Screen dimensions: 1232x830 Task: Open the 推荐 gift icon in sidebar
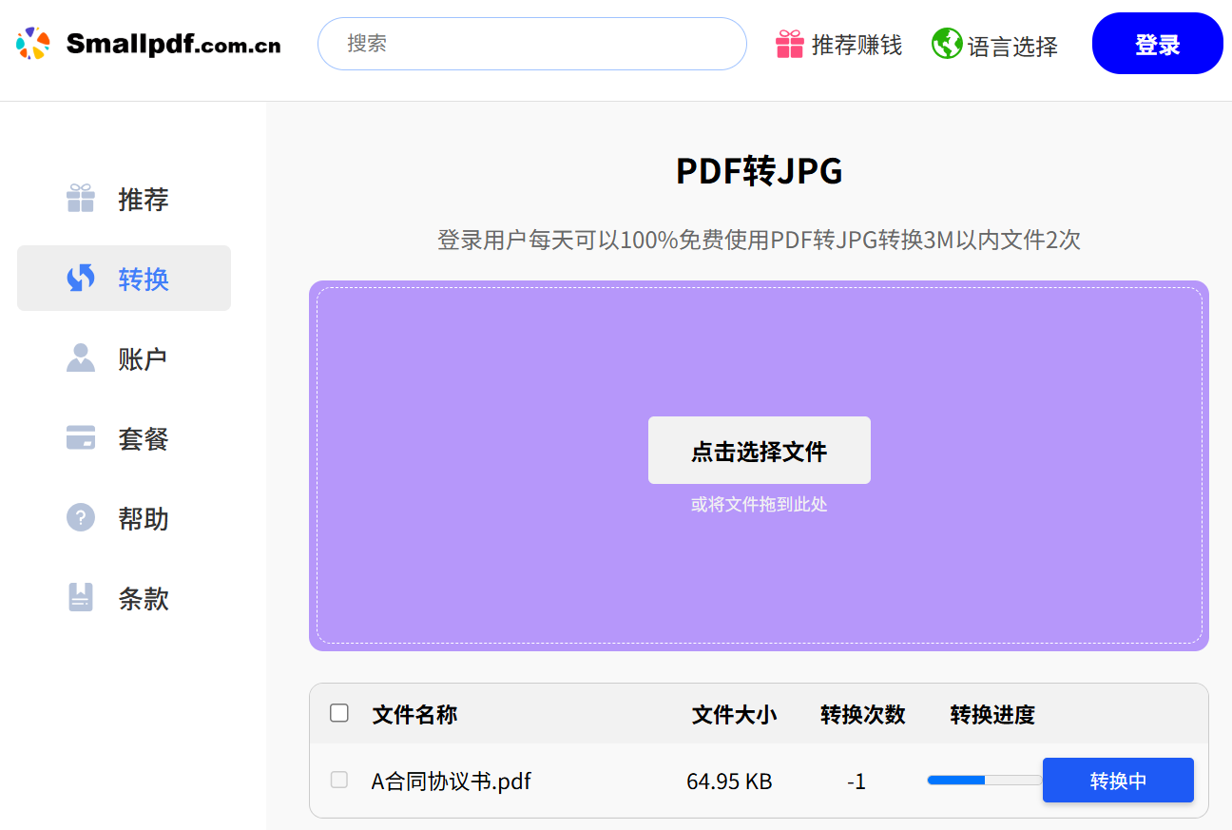[x=81, y=198]
